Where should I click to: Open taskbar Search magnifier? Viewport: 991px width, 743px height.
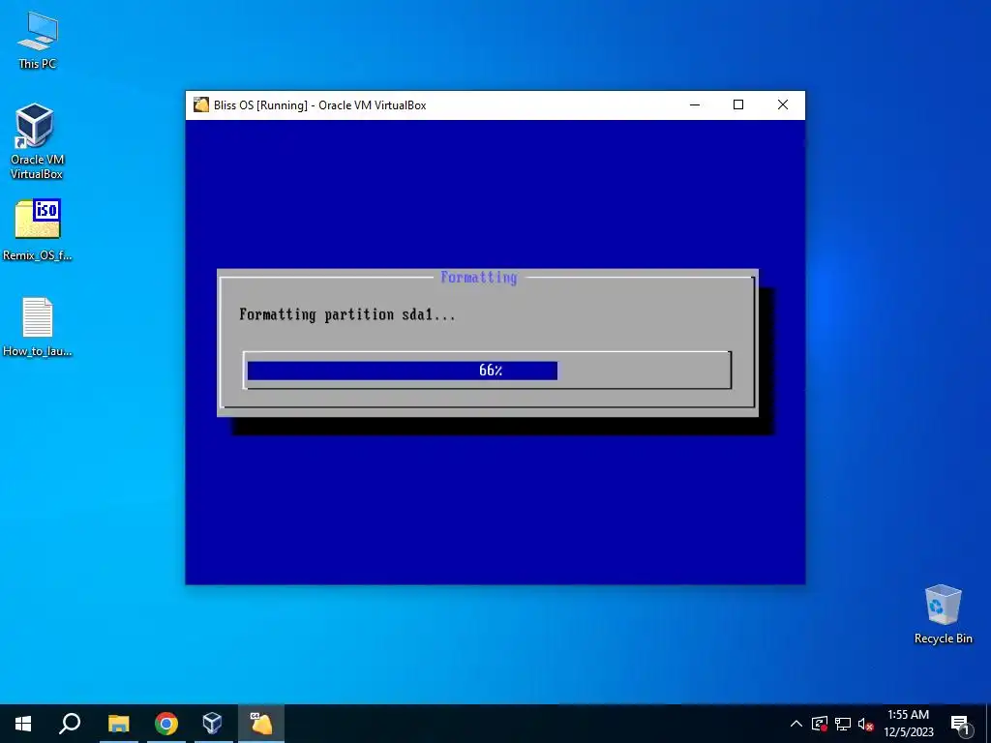click(x=70, y=724)
